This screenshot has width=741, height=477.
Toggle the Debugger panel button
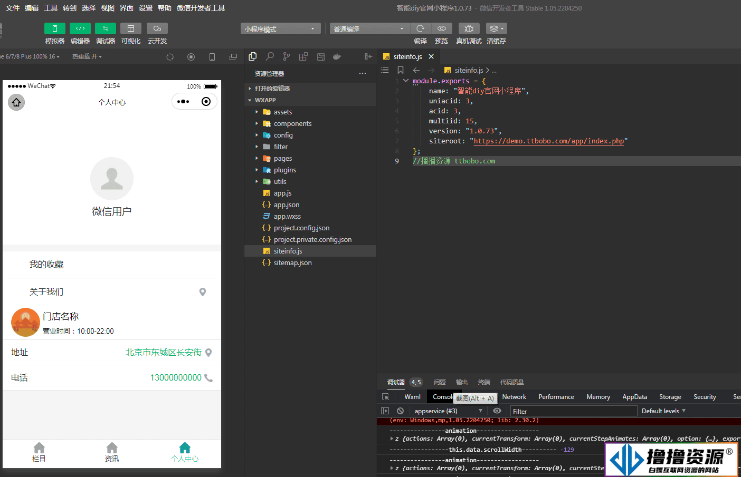click(x=106, y=28)
